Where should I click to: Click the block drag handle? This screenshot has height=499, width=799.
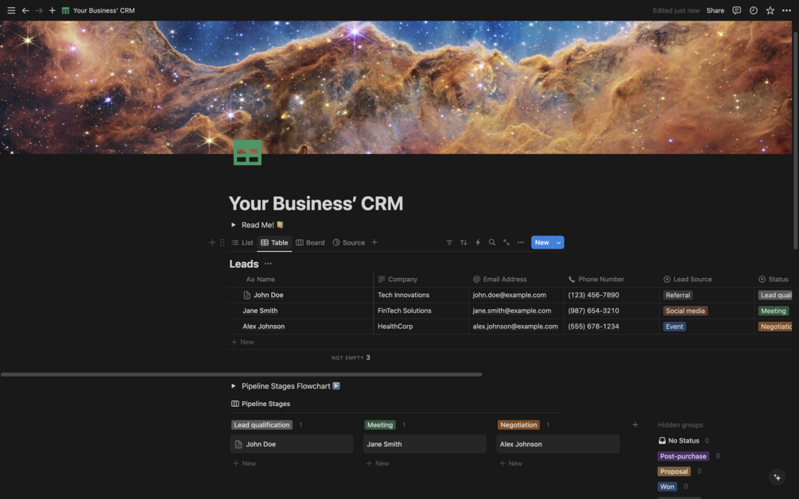pyautogui.click(x=222, y=242)
